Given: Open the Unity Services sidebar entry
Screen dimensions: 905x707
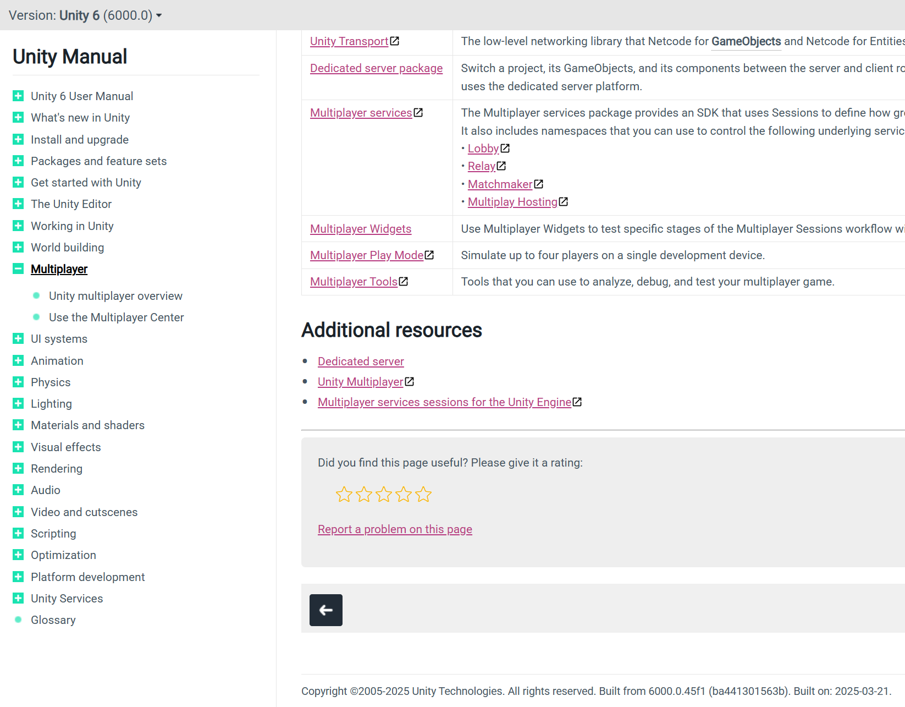Looking at the screenshot, I should pyautogui.click(x=67, y=599).
